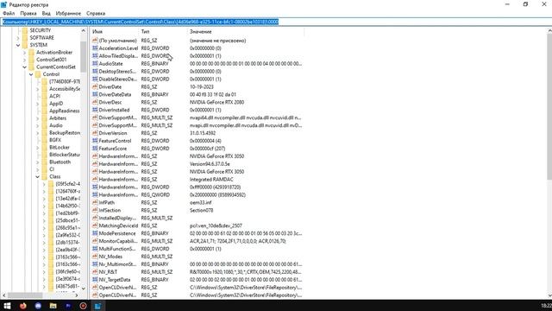Click the ModePersistence binary icon

(95, 233)
